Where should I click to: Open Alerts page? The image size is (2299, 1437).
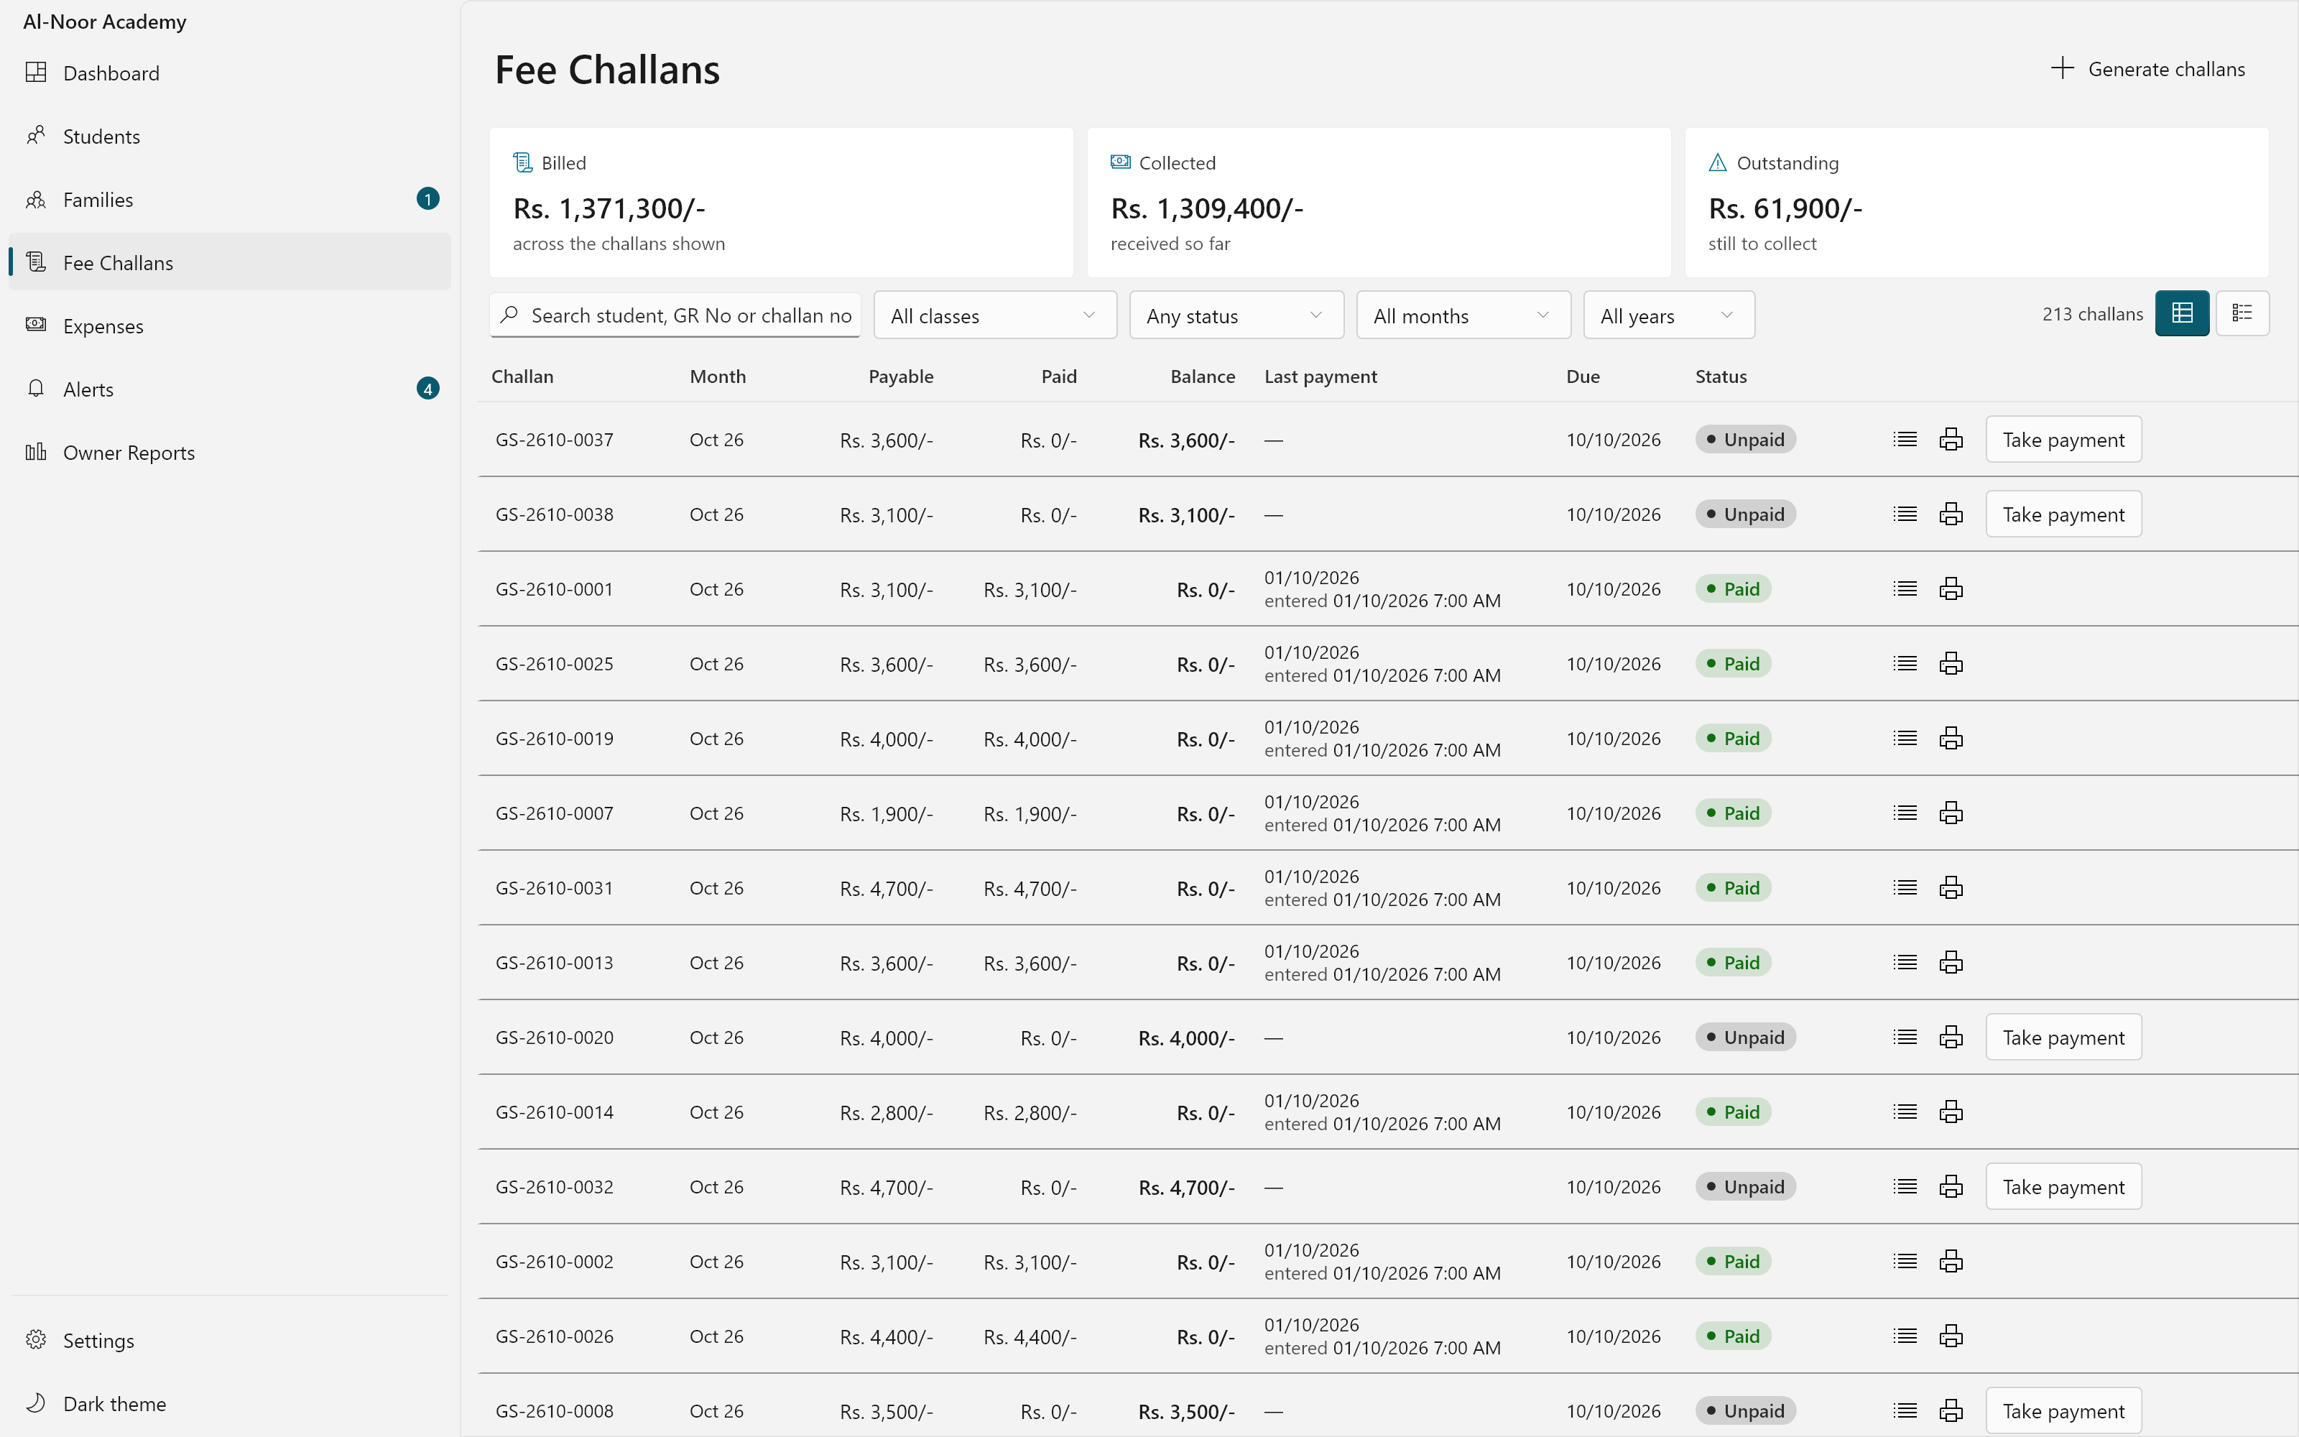pos(229,389)
